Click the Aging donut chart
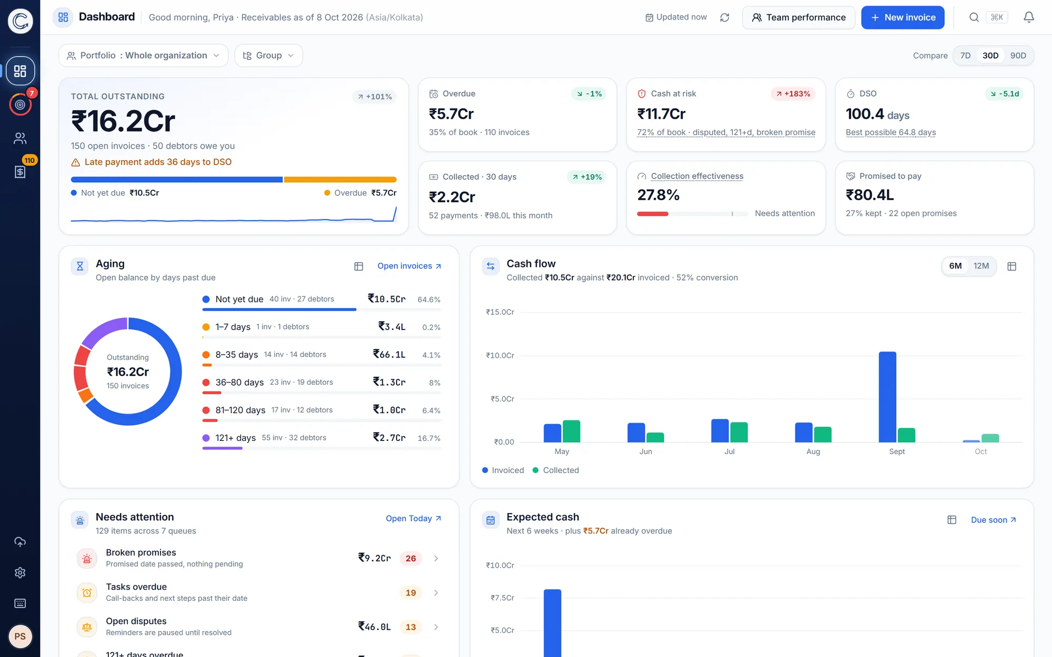 (128, 372)
